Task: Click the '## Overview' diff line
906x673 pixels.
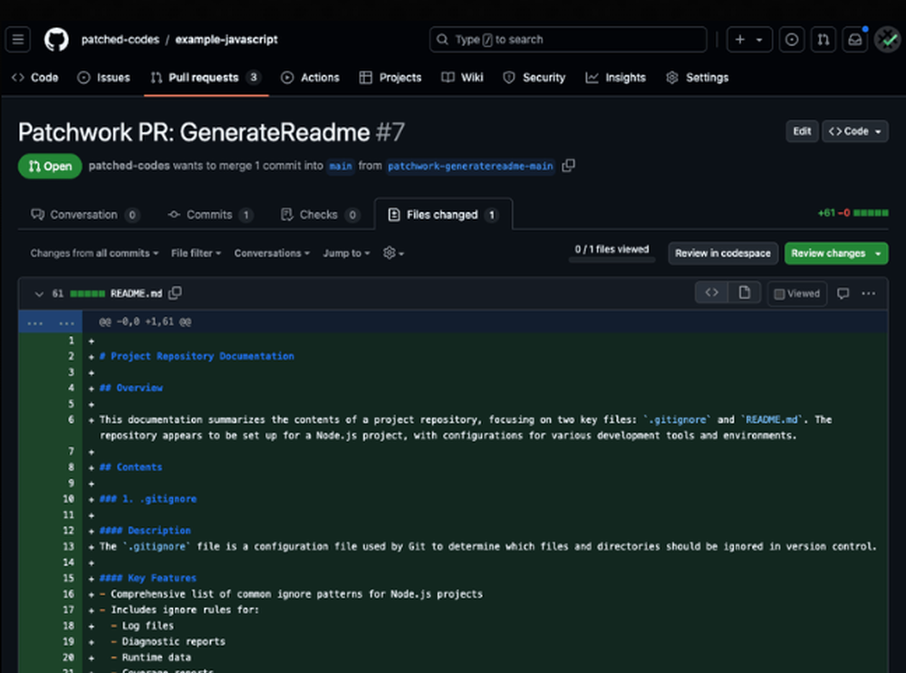Action: tap(131, 388)
